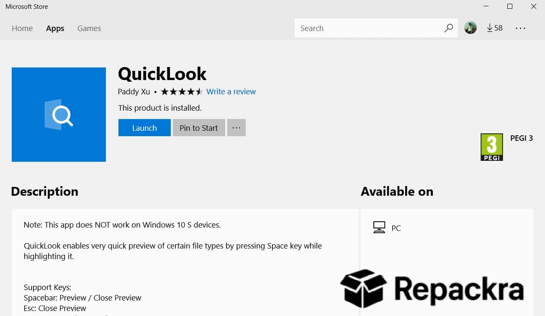545x316 pixels.
Task: Click the star rating for QuickLook
Action: [x=182, y=91]
